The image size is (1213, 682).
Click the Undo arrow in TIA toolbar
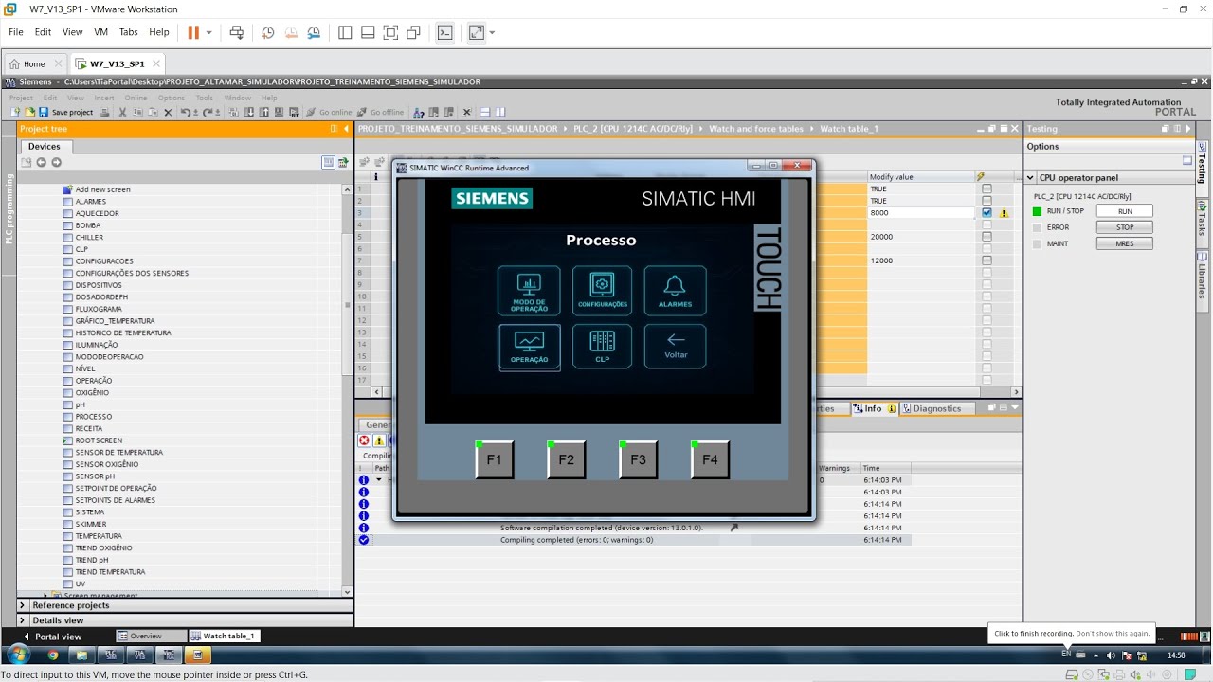pyautogui.click(x=186, y=112)
